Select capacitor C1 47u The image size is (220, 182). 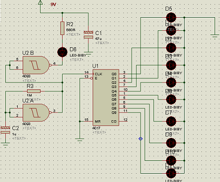(x=88, y=35)
